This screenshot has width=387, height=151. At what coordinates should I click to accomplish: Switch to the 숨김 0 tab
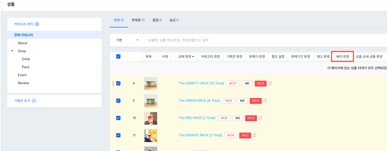coord(174,20)
